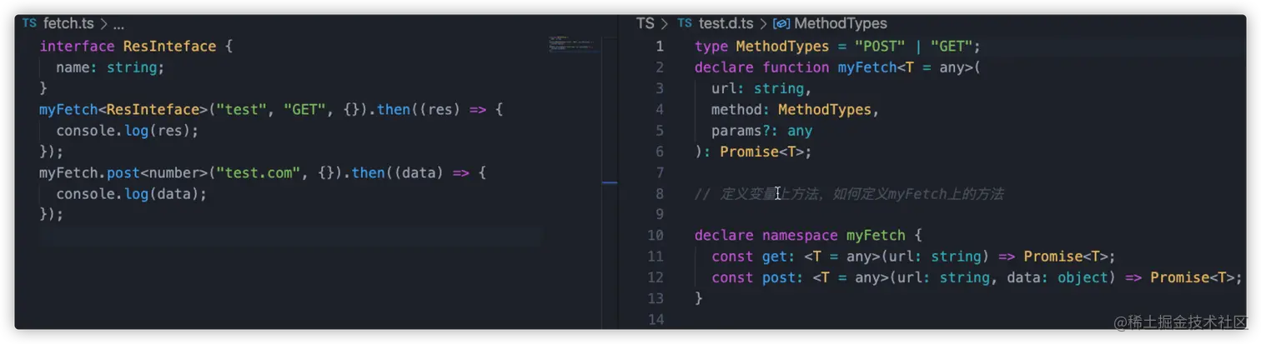Click "ResInteface" generic argument in myFetch call
The height and width of the screenshot is (344, 1261).
click(x=153, y=110)
